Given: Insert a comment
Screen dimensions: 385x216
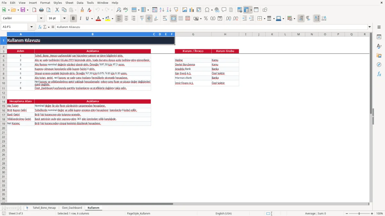Looking at the screenshot, I should pos(224,10).
